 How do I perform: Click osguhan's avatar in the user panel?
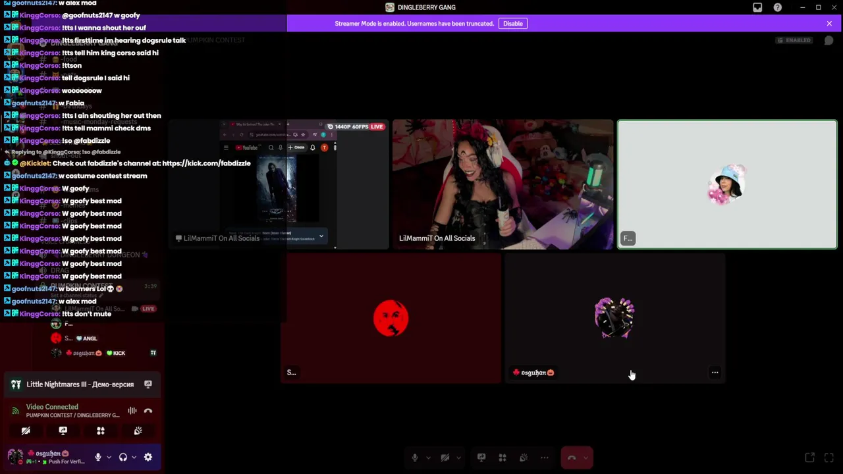[x=14, y=456]
